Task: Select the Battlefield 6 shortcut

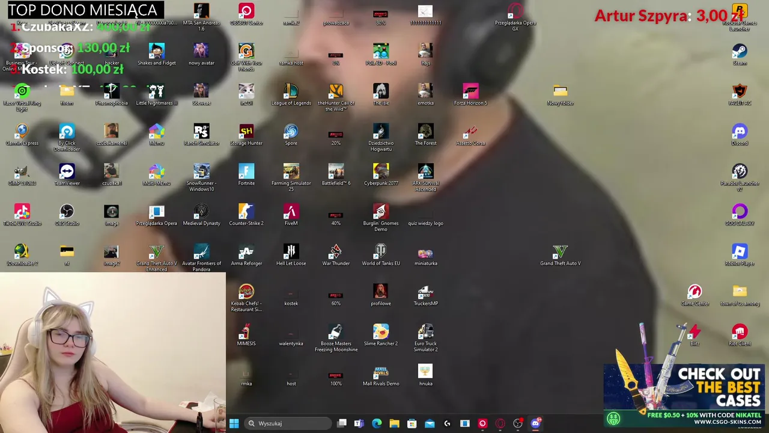Action: (336, 175)
